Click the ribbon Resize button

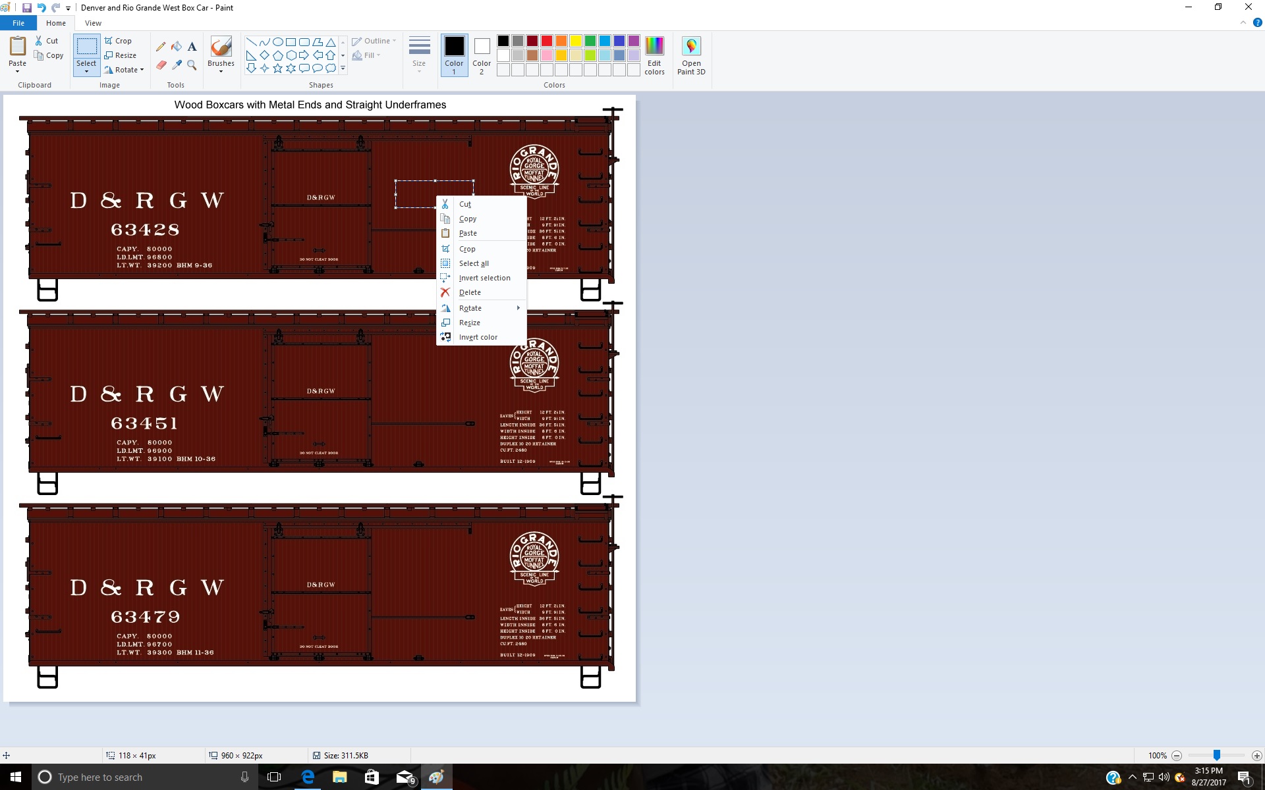121,55
